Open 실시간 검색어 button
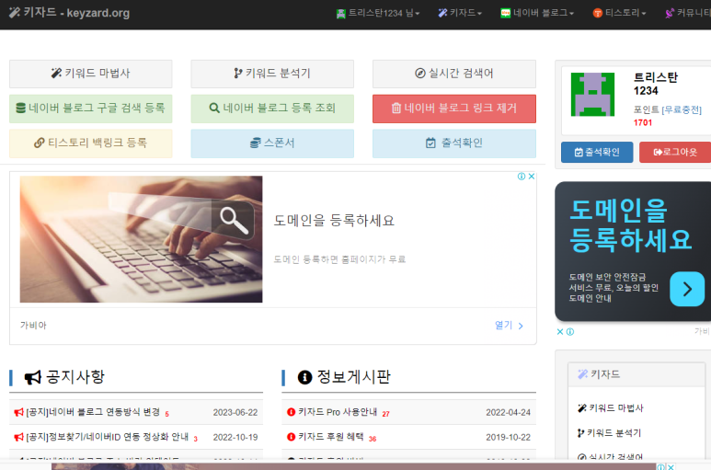711x470 pixels. [x=453, y=74]
